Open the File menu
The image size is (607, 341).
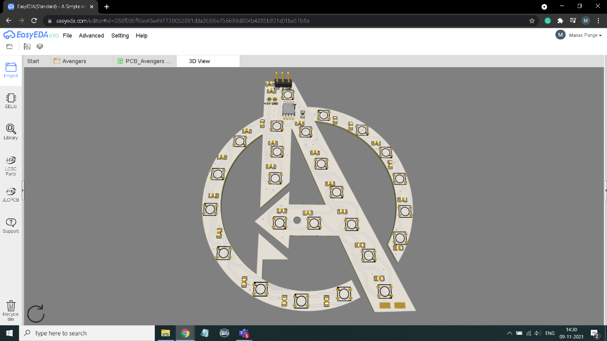pyautogui.click(x=67, y=35)
